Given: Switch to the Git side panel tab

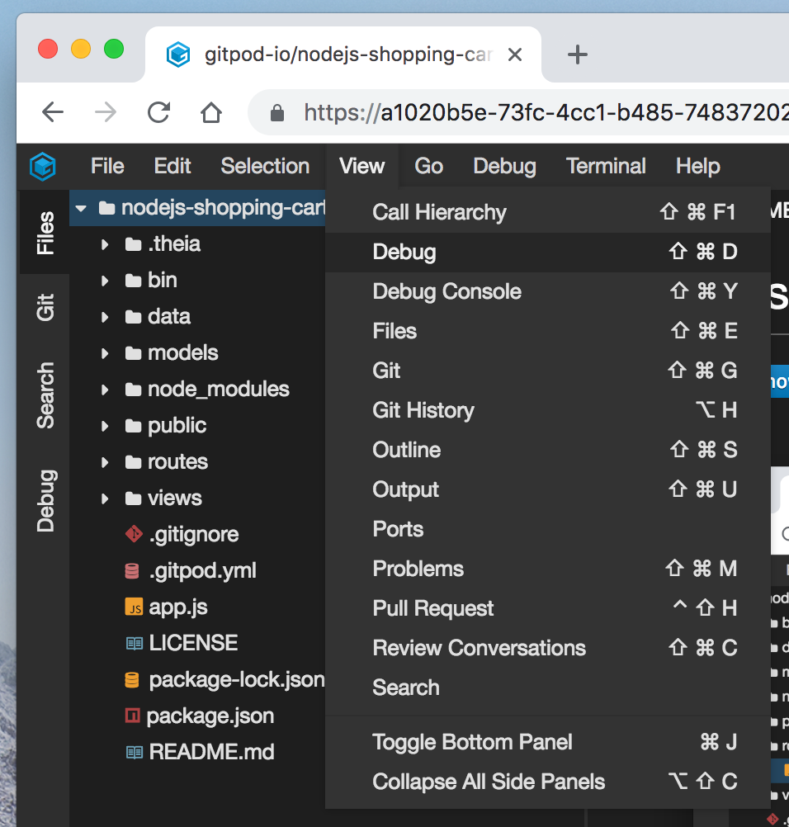Looking at the screenshot, I should [45, 307].
